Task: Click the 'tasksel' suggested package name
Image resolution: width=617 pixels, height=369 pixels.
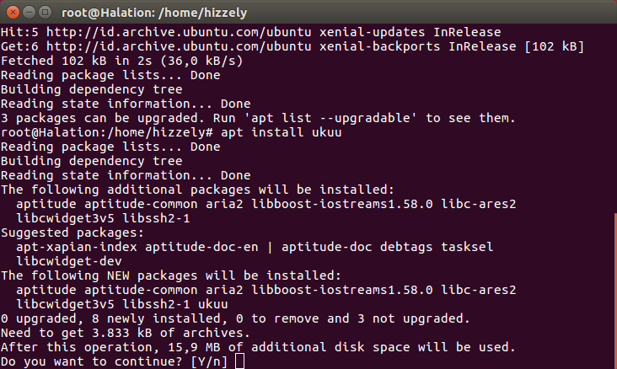Action: [x=466, y=247]
